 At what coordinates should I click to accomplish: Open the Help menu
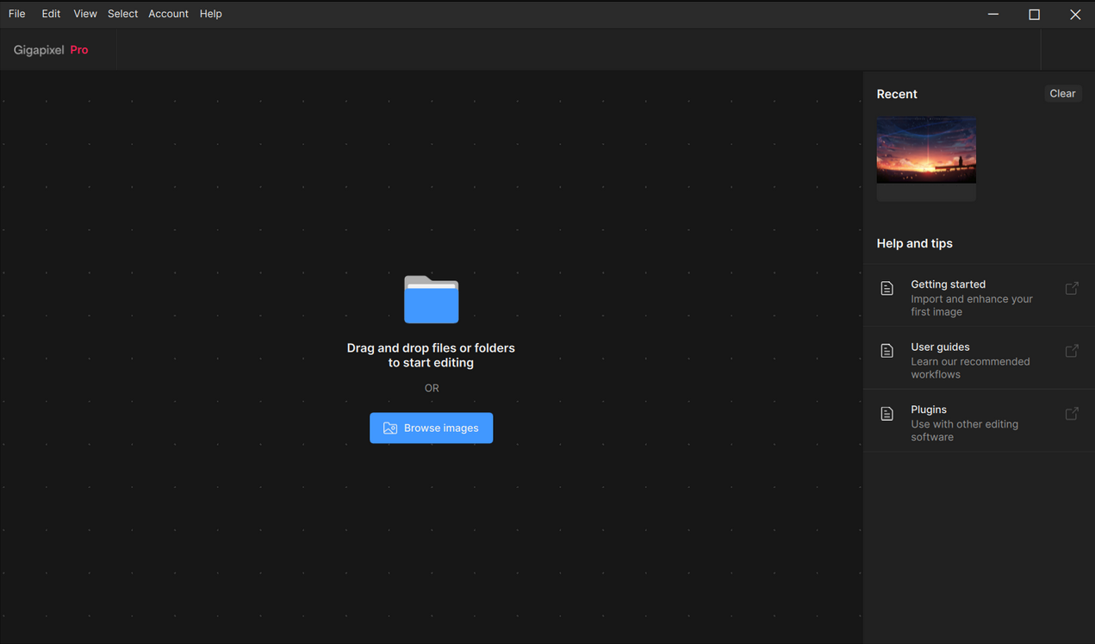210,14
